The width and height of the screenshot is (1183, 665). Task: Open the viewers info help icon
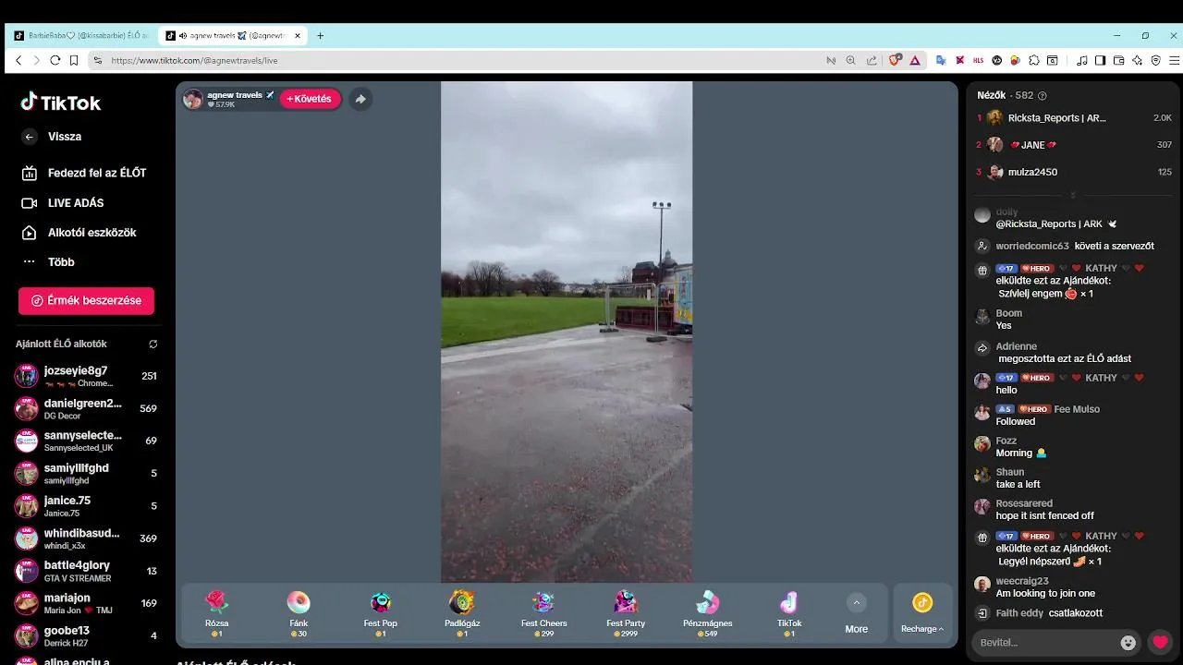tap(1043, 96)
